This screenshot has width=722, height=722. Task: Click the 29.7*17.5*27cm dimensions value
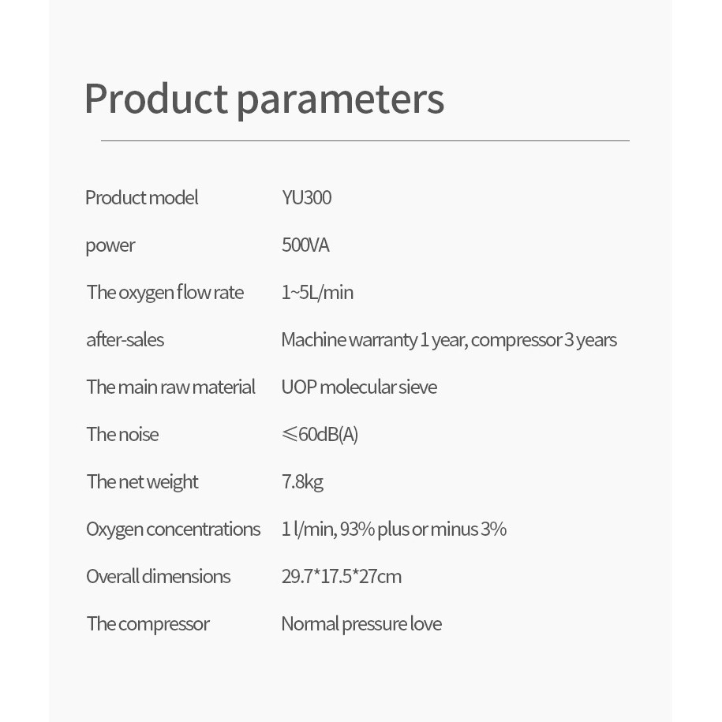tap(341, 577)
